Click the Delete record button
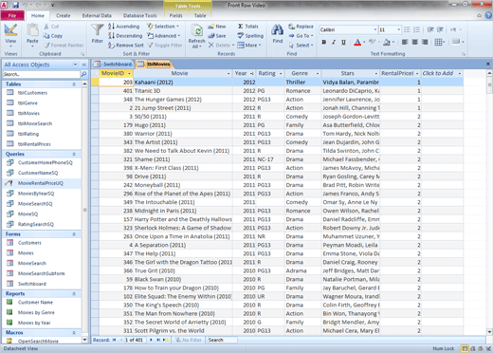Screen dimensions: 493x353 tap(221, 46)
